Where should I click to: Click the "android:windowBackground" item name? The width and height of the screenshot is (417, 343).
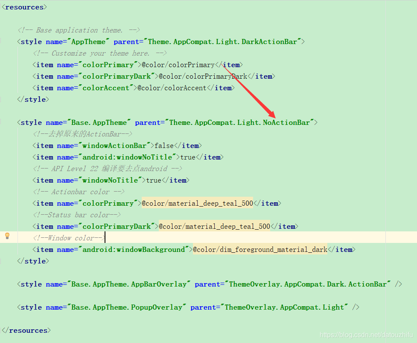pyautogui.click(x=134, y=250)
